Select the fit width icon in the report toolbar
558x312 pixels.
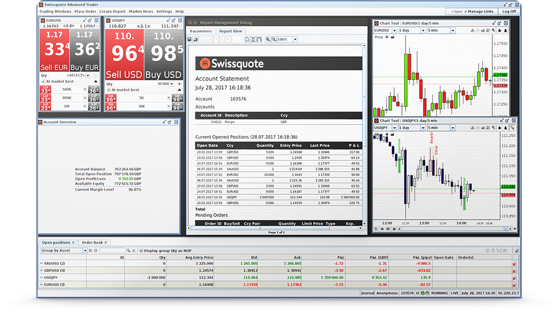click(x=259, y=39)
